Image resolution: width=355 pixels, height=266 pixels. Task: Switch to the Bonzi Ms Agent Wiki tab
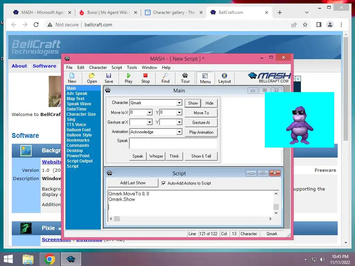(x=107, y=12)
